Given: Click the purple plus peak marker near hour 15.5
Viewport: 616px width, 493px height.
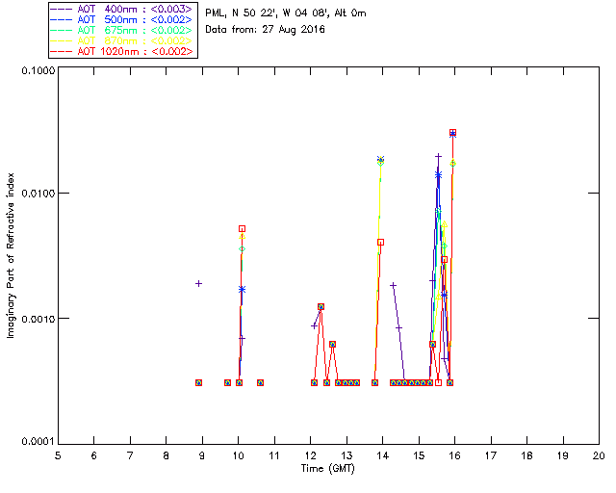Looking at the screenshot, I should tap(439, 157).
